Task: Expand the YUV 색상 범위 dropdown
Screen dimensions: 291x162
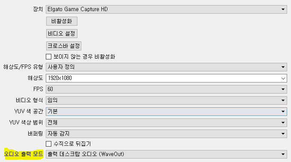Action: coord(166,123)
